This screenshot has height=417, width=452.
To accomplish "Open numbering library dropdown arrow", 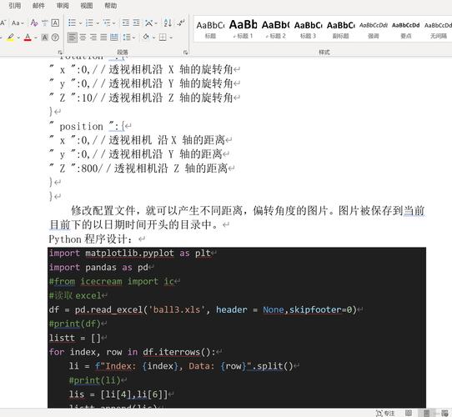I will 98,23.
